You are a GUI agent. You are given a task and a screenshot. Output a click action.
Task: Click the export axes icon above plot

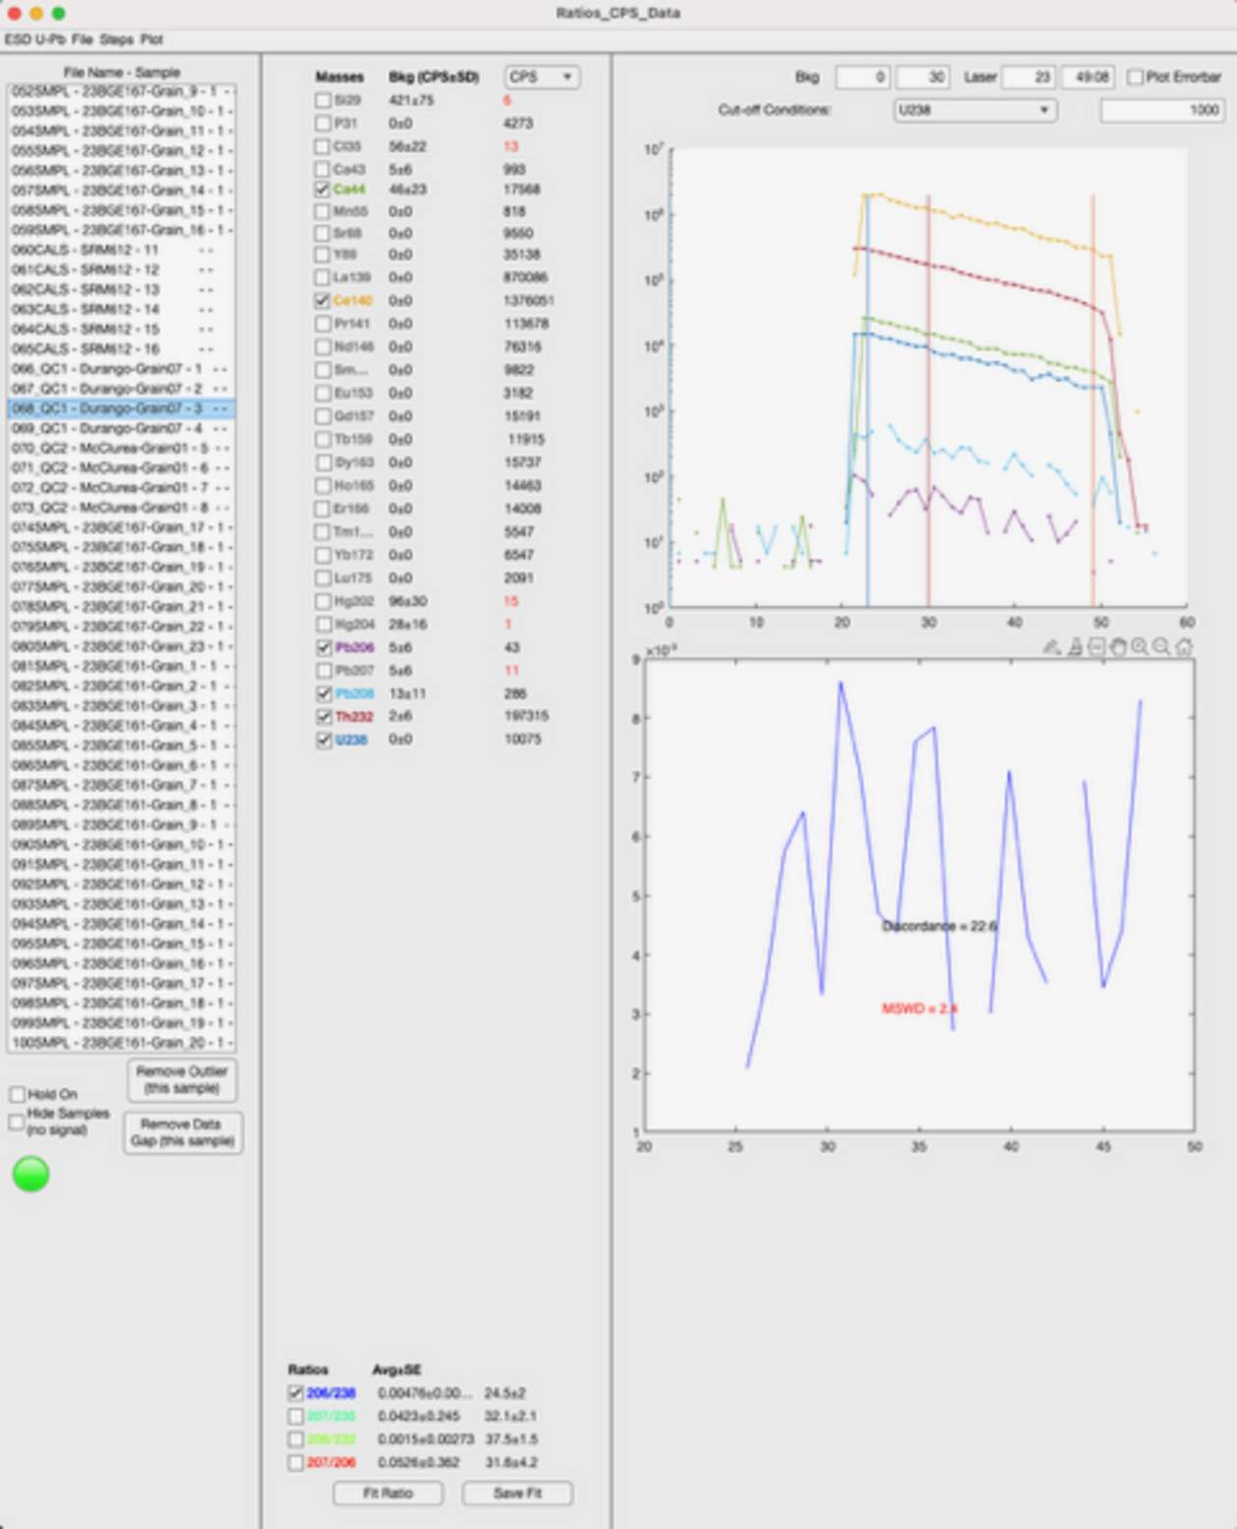(1097, 647)
